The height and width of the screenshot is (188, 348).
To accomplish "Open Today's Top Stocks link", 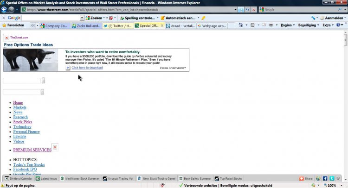I will click(29, 164).
